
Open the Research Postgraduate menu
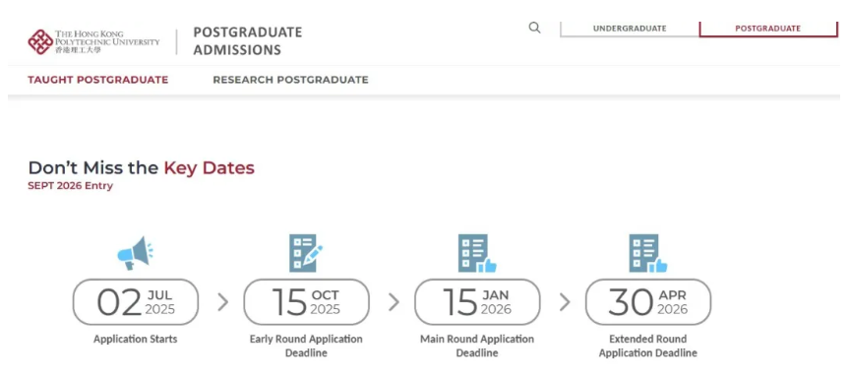[290, 80]
